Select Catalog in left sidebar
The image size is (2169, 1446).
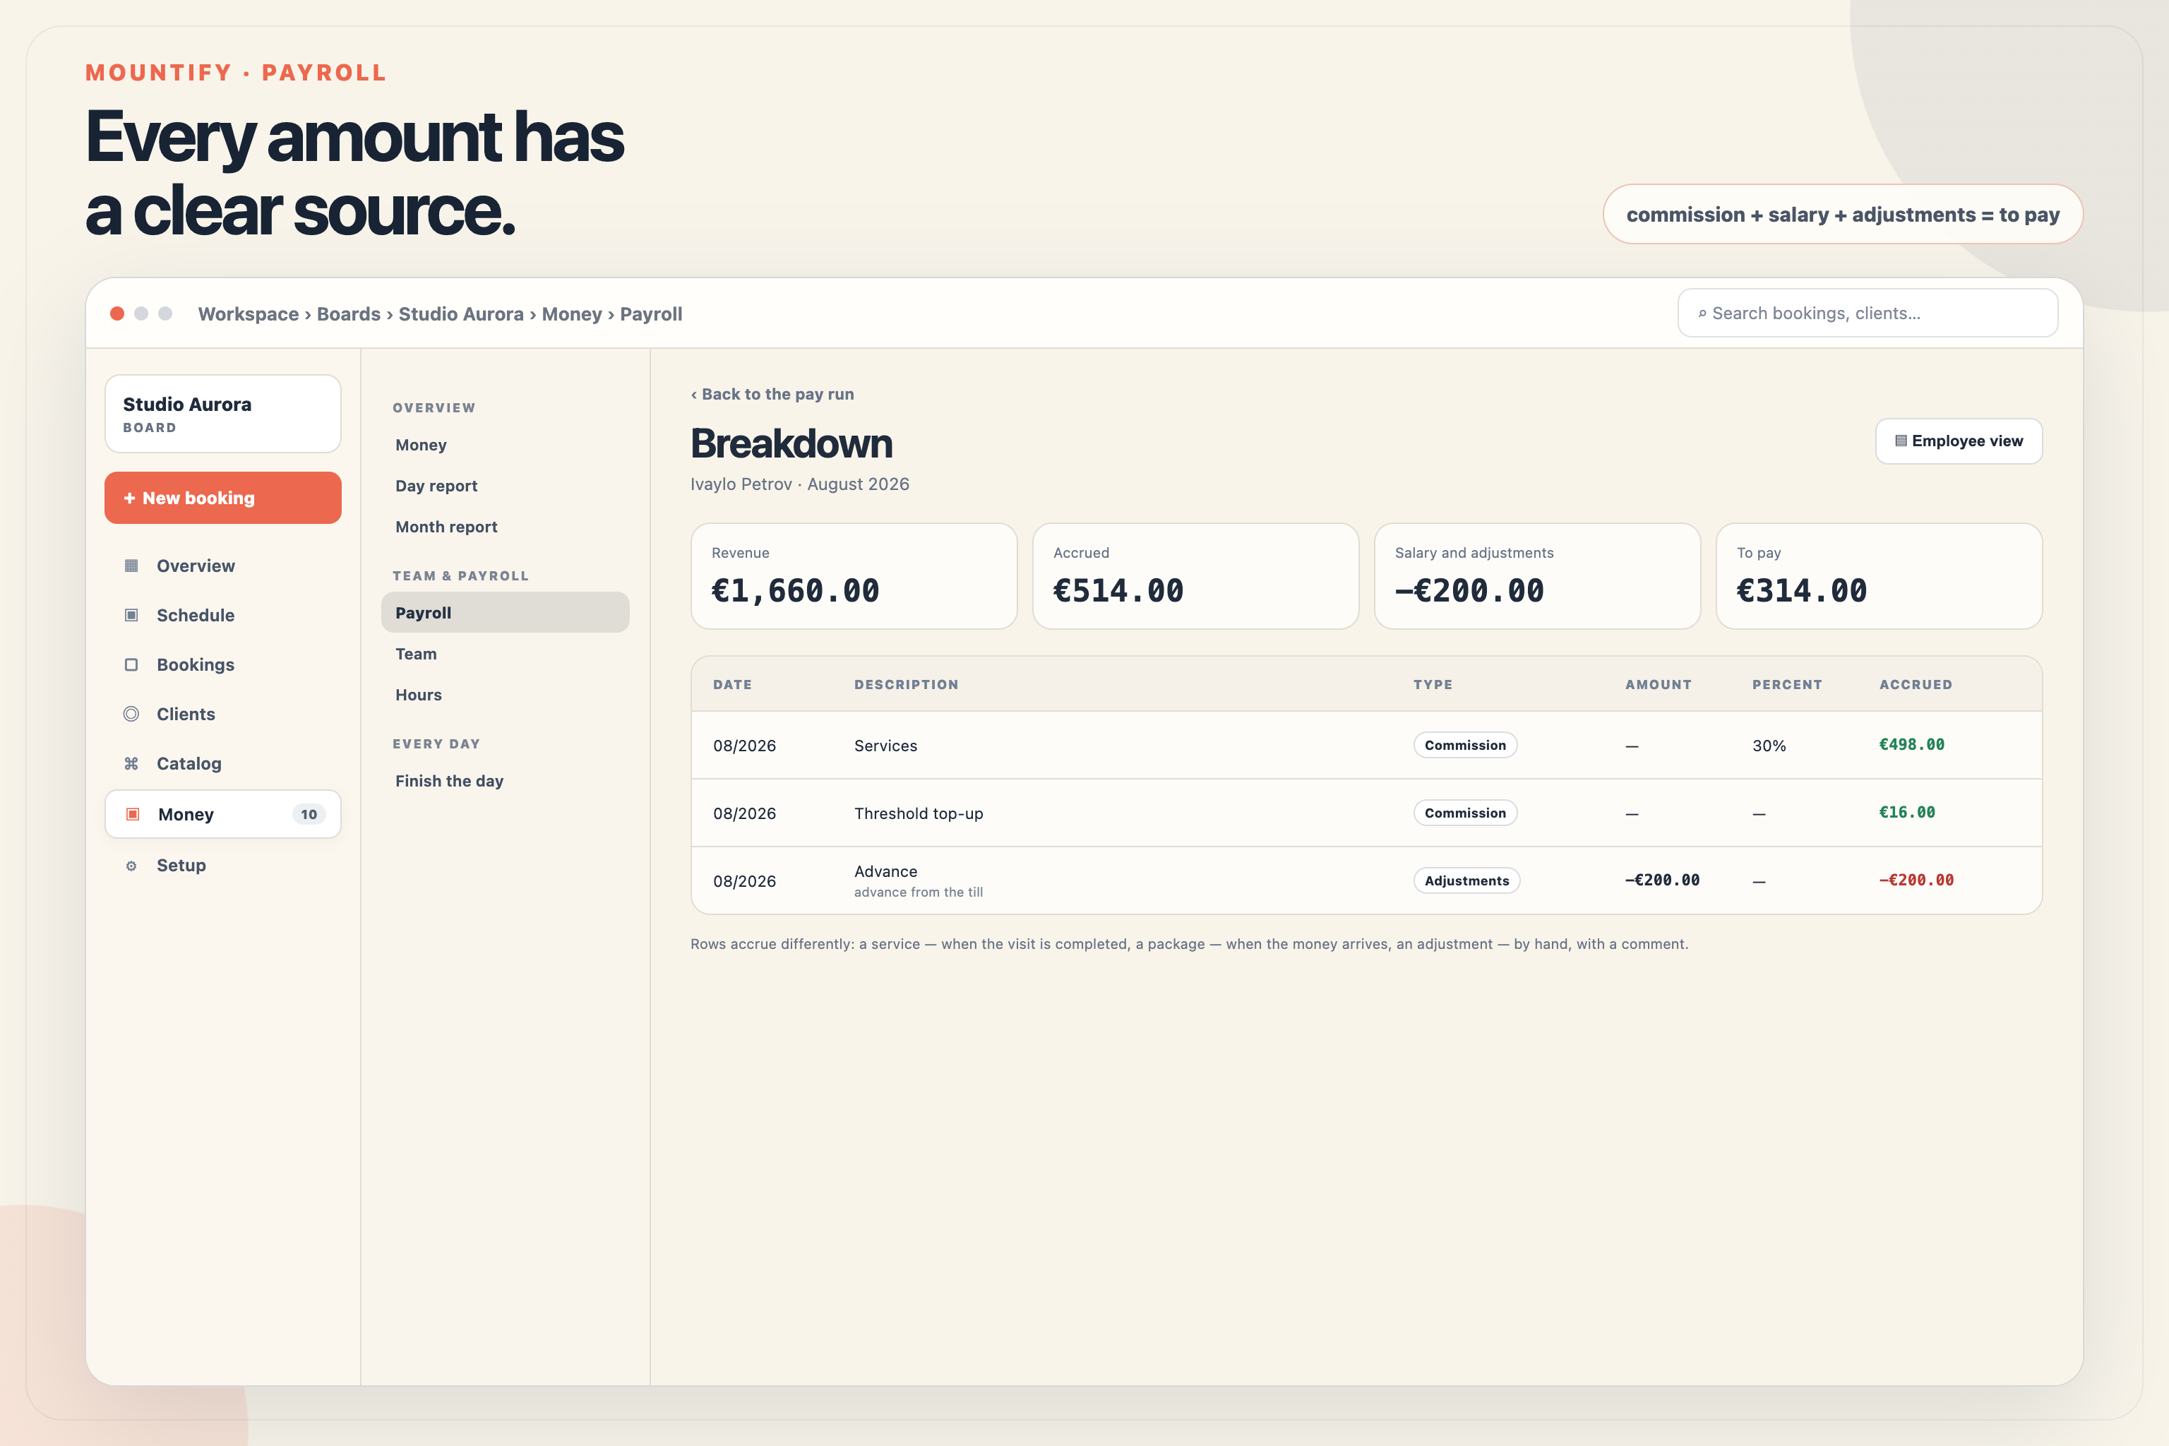click(x=189, y=763)
